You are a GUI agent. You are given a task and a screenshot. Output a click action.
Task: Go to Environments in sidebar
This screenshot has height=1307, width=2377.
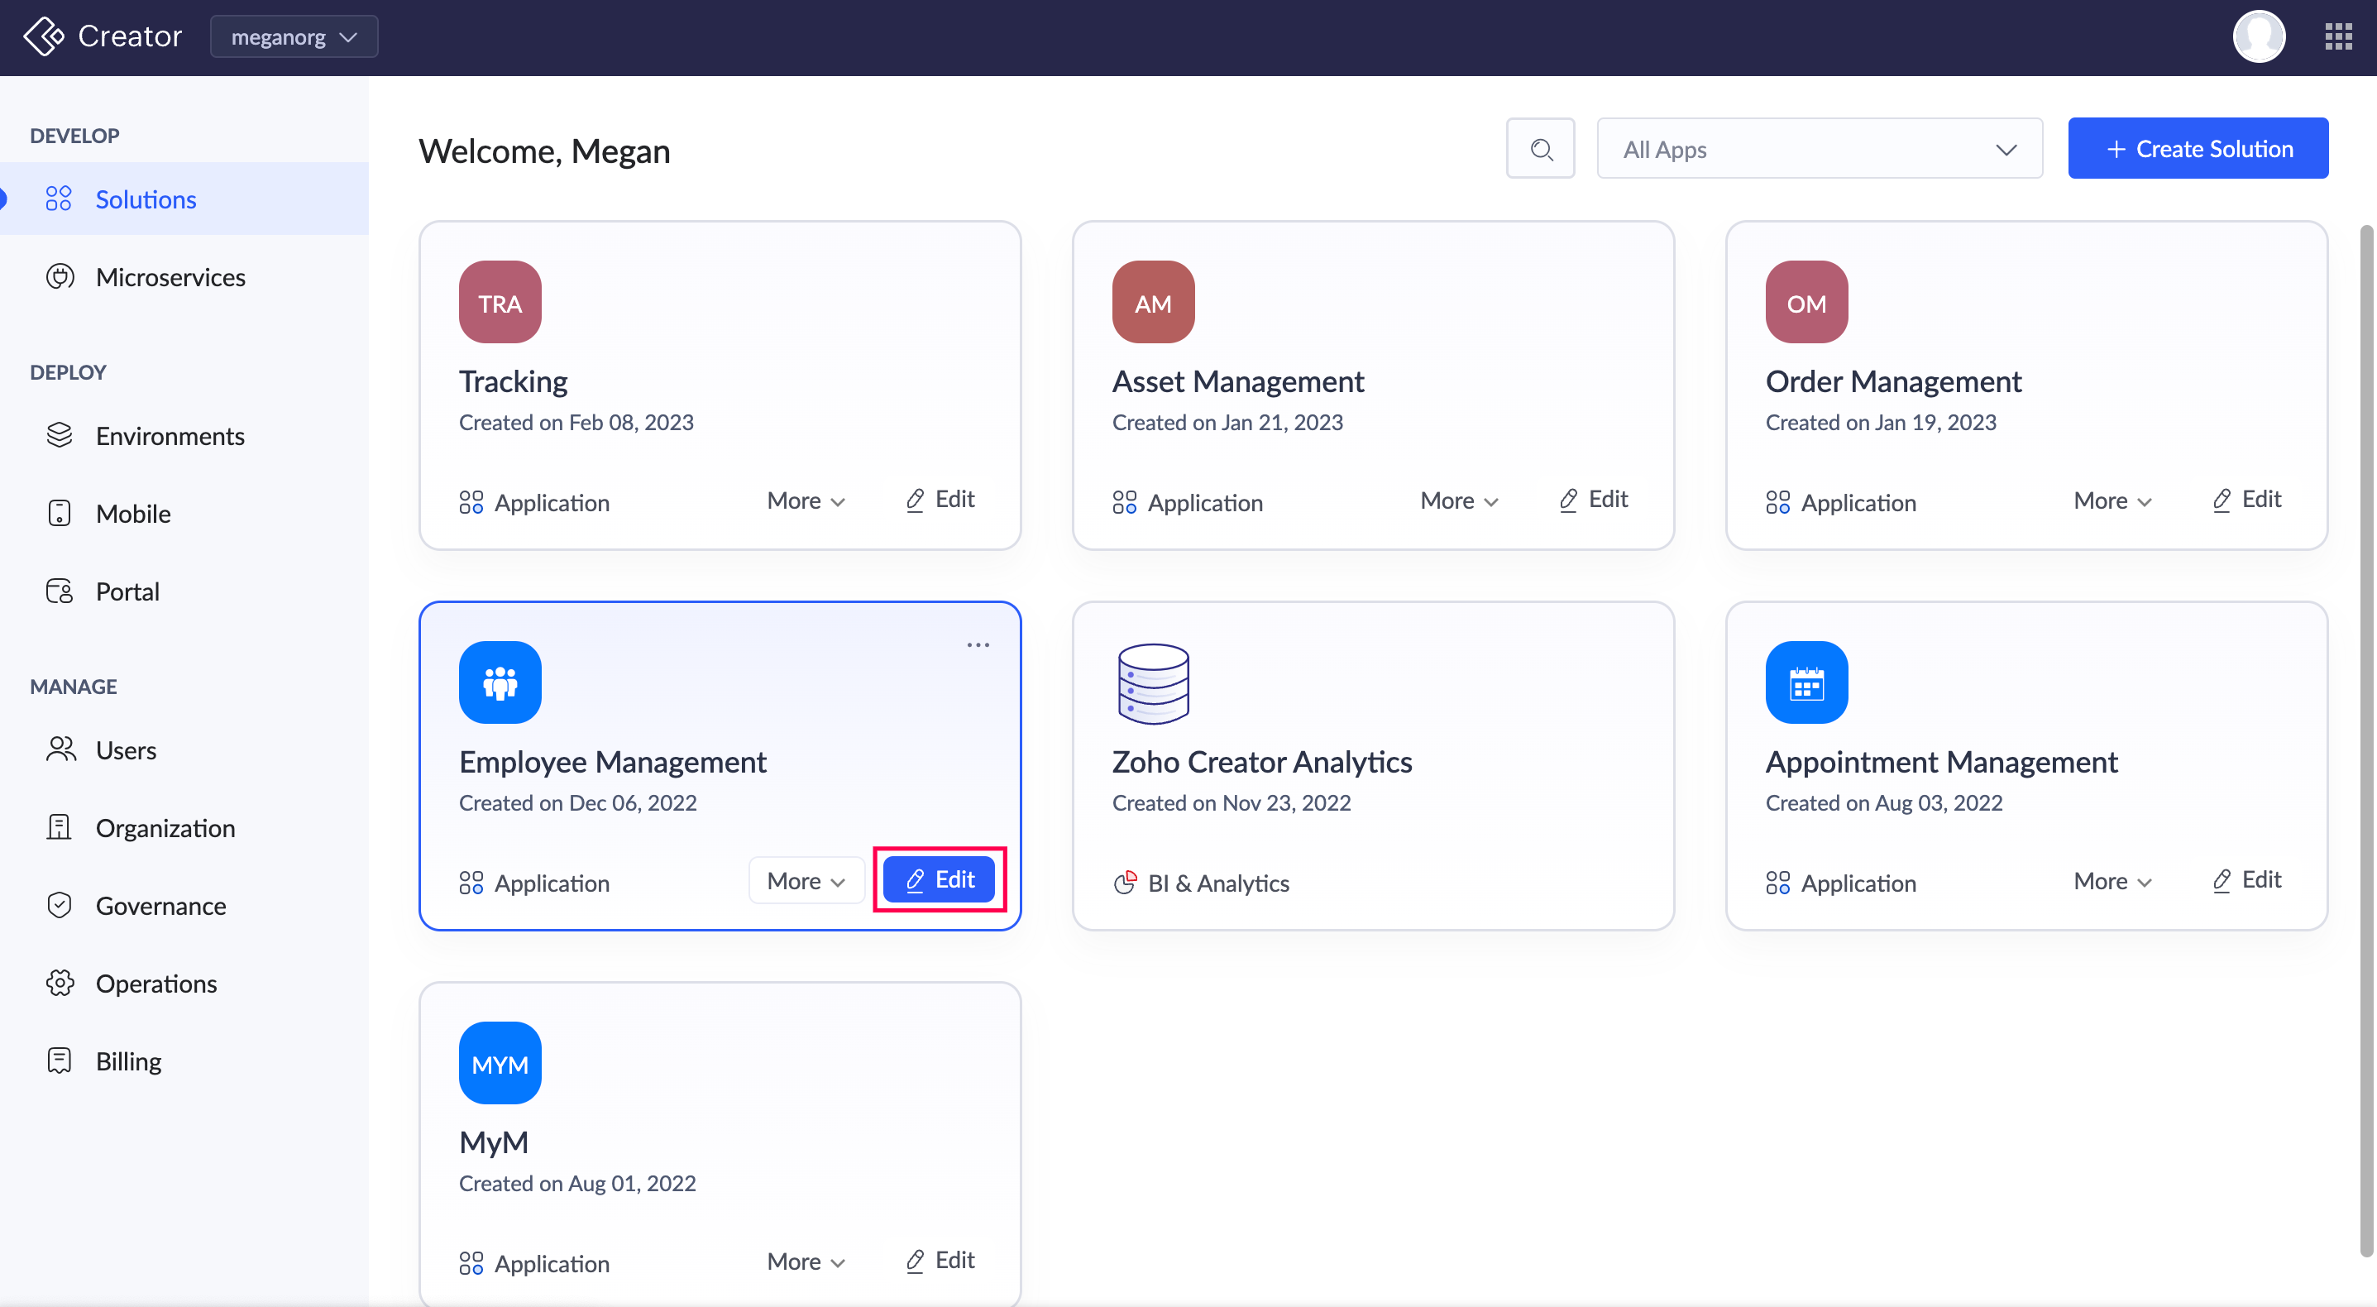tap(170, 436)
